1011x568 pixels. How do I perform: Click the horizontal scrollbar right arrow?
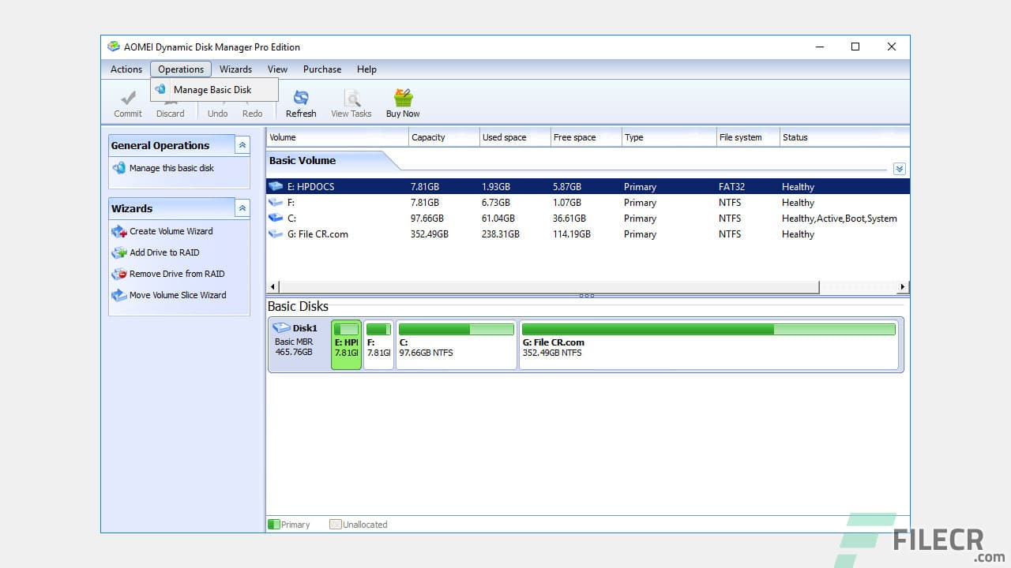(903, 287)
